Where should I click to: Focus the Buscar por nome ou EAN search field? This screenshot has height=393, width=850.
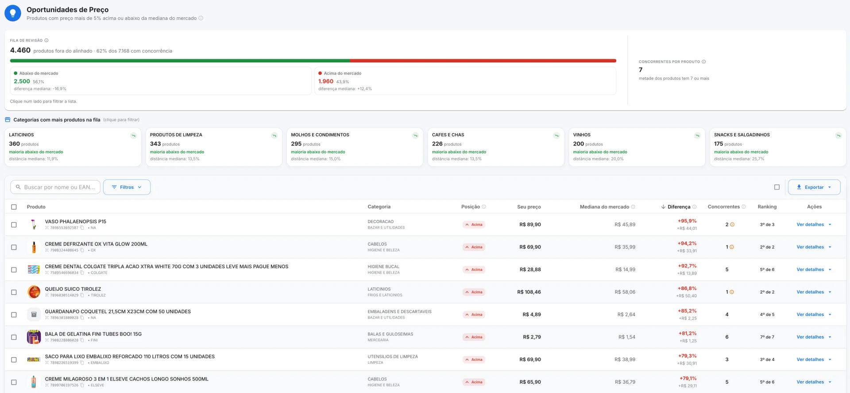[55, 187]
